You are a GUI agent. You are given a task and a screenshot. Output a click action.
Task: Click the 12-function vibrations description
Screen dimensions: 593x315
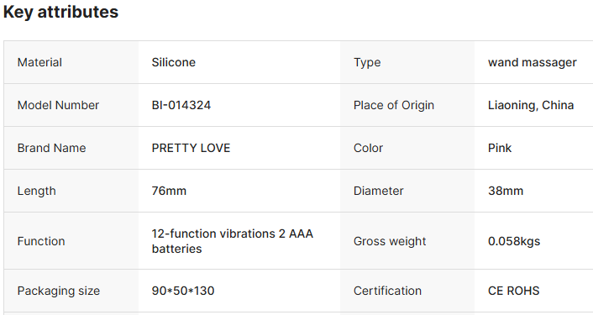click(x=232, y=241)
